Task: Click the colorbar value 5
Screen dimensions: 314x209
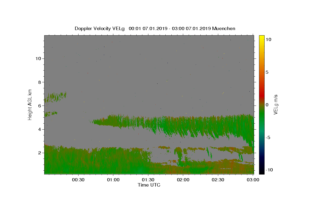Action: tap(267, 72)
